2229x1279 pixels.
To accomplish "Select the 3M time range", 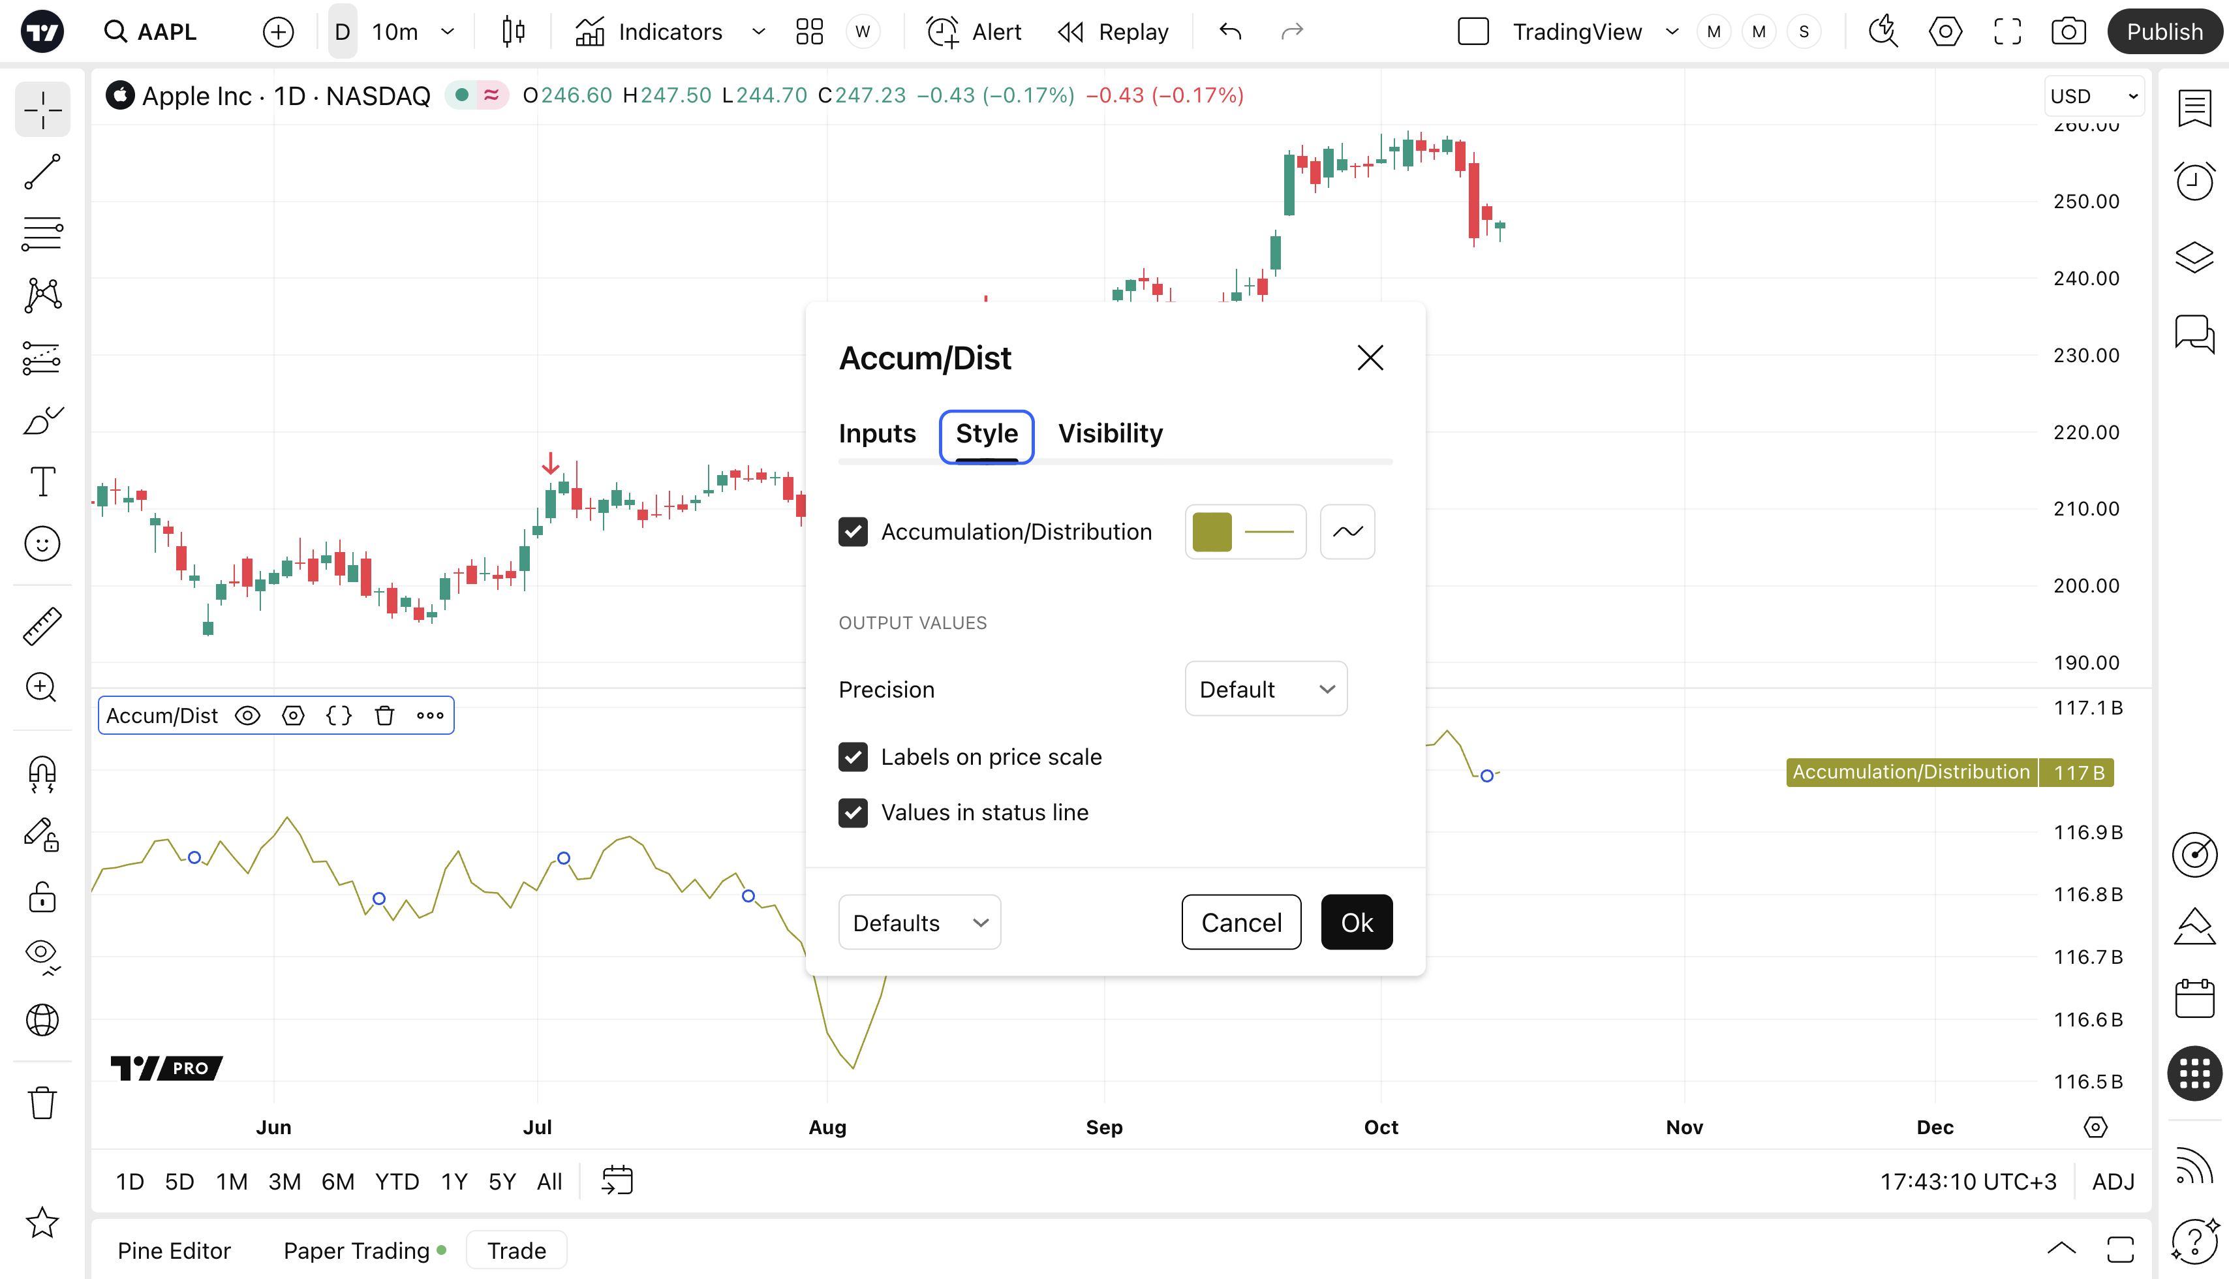I will [x=284, y=1182].
